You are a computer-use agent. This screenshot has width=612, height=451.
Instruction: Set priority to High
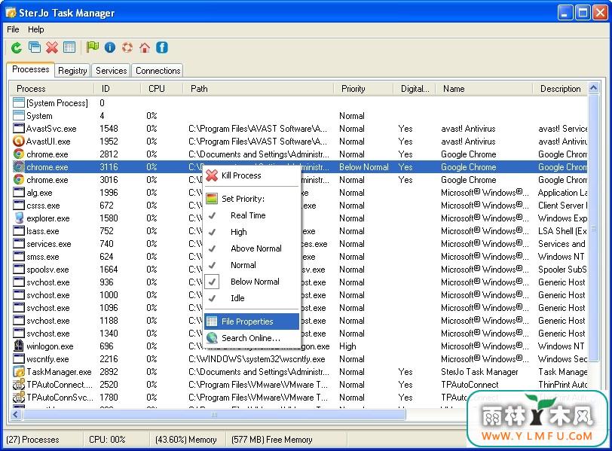coord(252,232)
